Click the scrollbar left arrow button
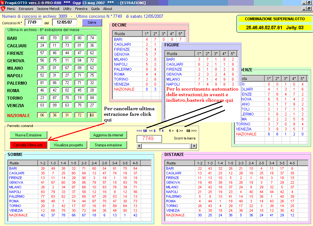 click(x=139, y=146)
